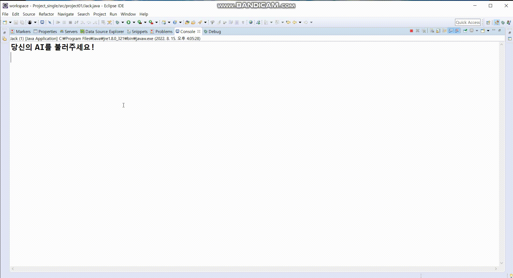The width and height of the screenshot is (513, 278).
Task: Expand the Debug launch dropdown arrow
Action: [x=123, y=22]
